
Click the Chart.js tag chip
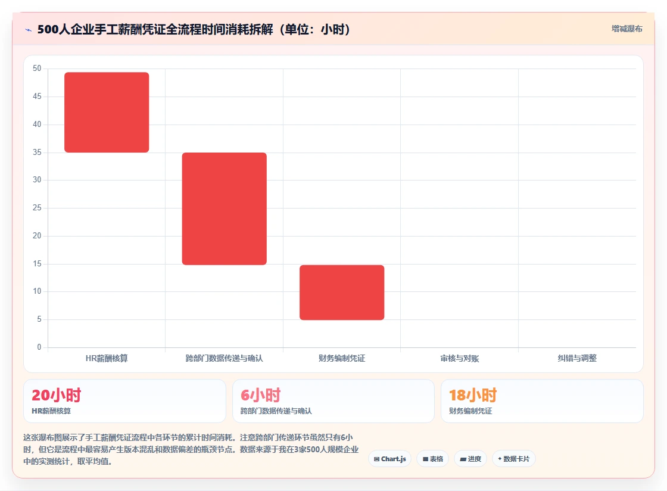389,459
